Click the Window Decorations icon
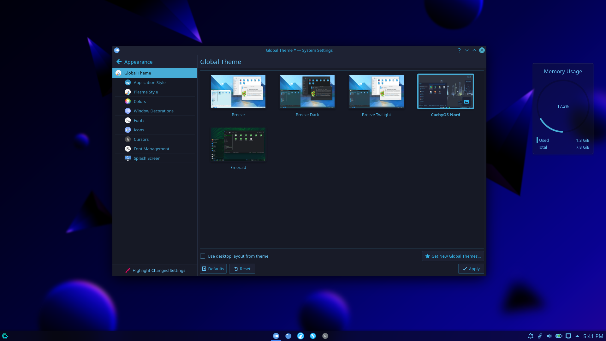 [x=128, y=111]
